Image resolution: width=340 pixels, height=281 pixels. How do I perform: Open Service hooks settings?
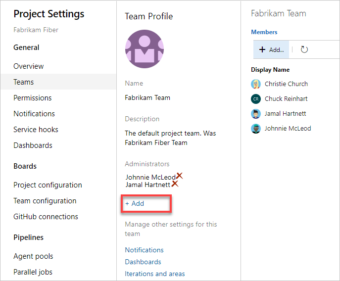click(x=36, y=130)
